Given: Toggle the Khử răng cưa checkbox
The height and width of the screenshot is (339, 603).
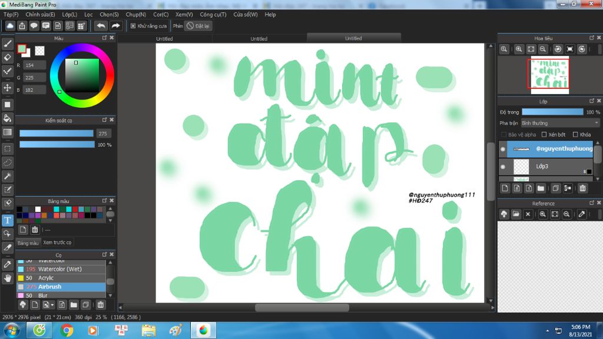Looking at the screenshot, I should click(x=133, y=26).
